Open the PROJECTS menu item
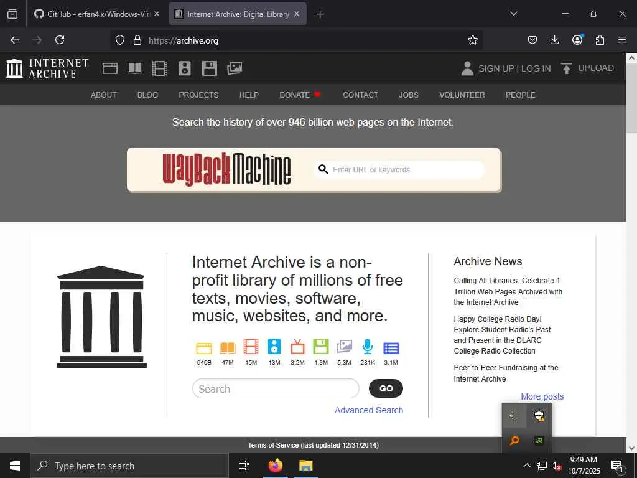Viewport: 637px width, 478px height. 198,95
